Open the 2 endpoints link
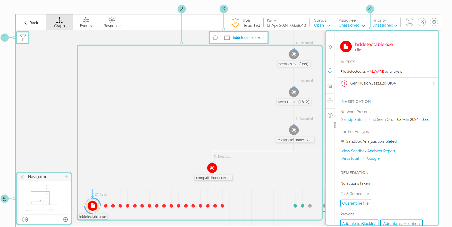 (351, 120)
